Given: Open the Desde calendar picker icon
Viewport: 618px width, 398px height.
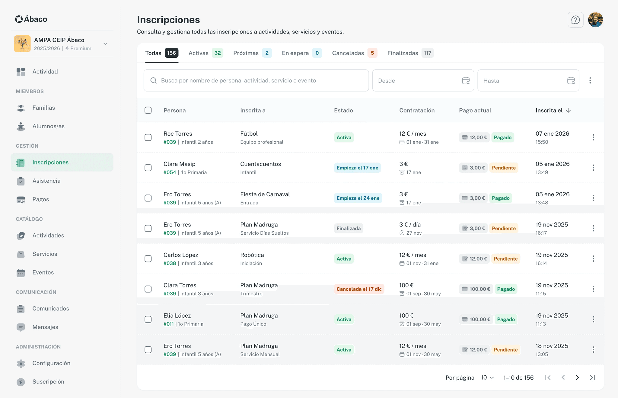Looking at the screenshot, I should (466, 81).
